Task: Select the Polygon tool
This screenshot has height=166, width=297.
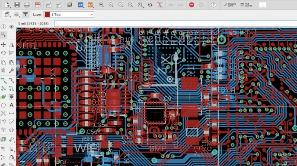Action: click(3, 105)
